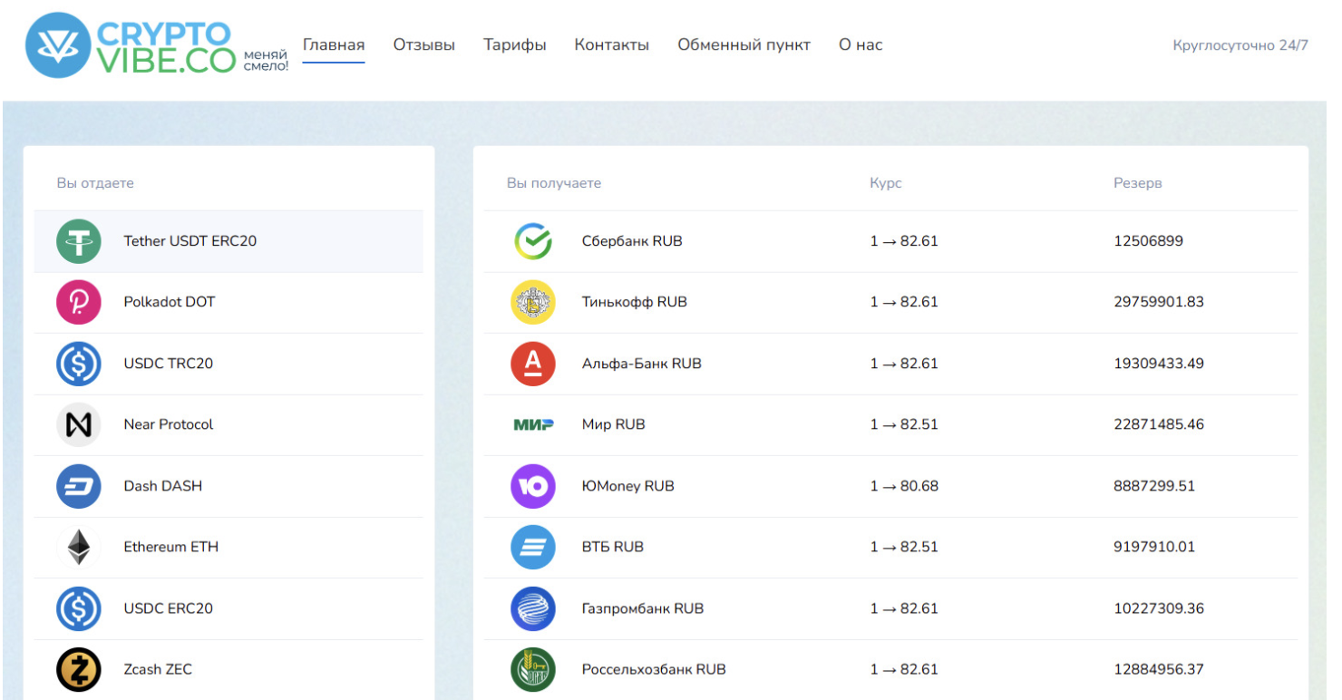
Task: Click the Круглосуточно 24/7 text
Action: 1240,45
